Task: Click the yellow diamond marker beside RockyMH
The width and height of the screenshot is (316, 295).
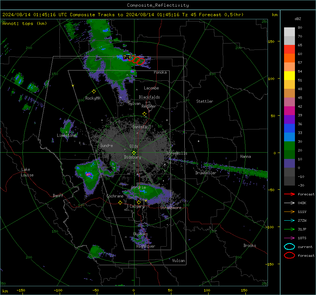Action: [94, 92]
